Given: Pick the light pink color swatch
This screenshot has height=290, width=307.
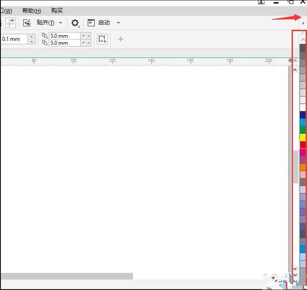Looking at the screenshot, I should [303, 175].
